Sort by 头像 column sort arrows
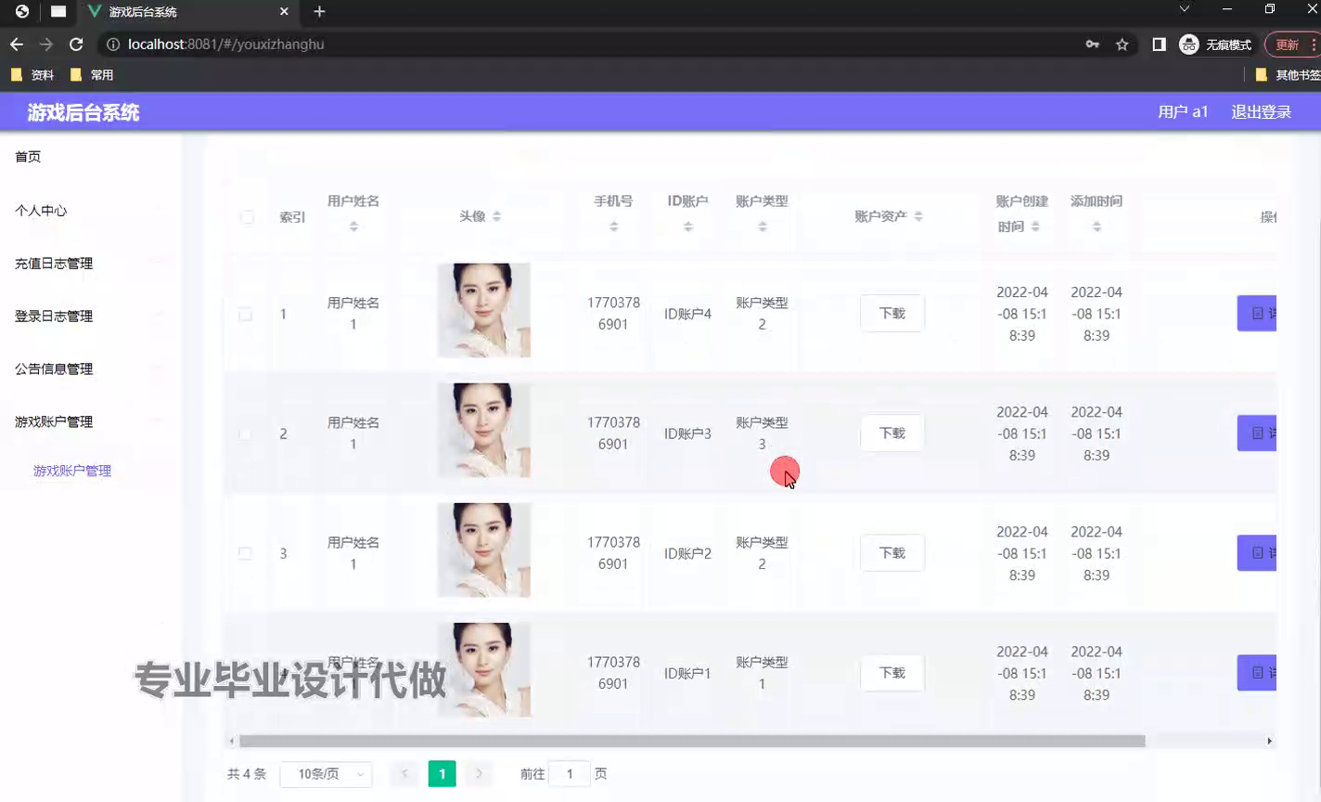The height and width of the screenshot is (802, 1321). (x=497, y=216)
